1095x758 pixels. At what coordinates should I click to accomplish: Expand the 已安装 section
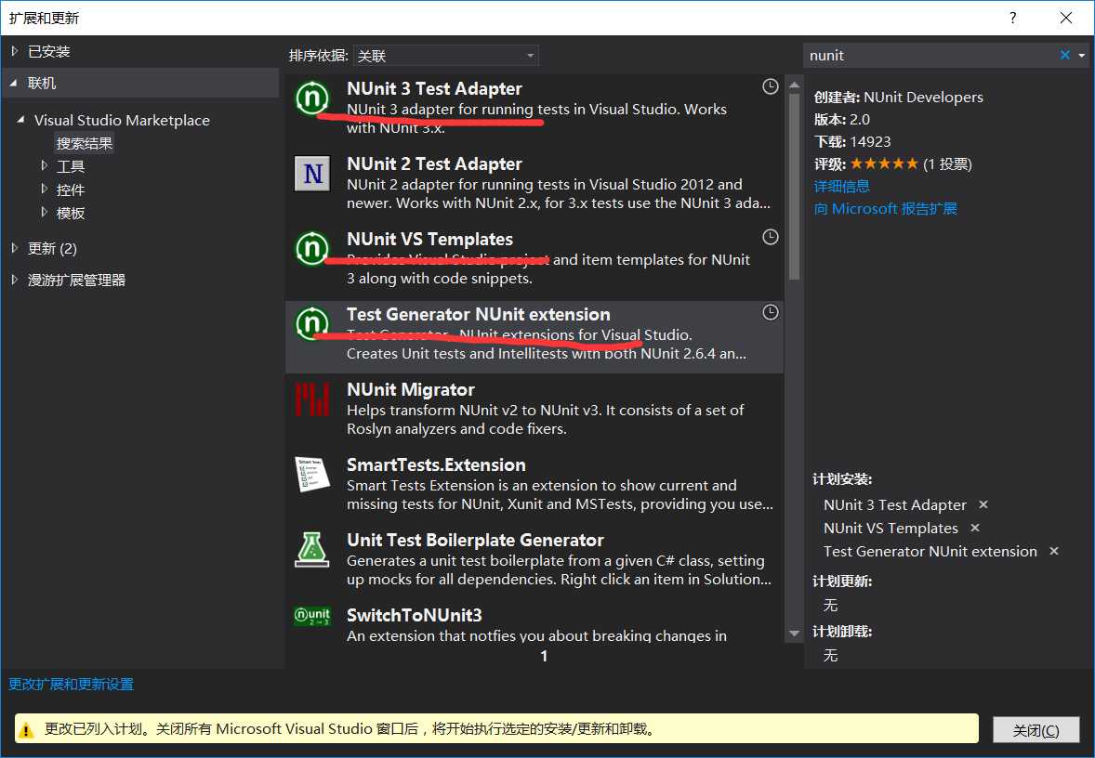(15, 51)
